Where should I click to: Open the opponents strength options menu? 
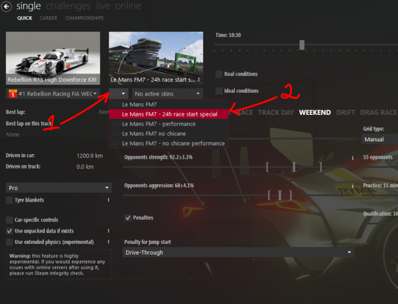353,158
